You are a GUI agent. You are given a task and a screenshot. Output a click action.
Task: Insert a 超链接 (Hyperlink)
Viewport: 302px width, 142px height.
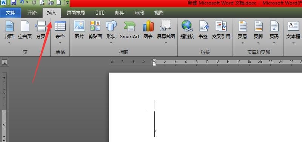(187, 30)
